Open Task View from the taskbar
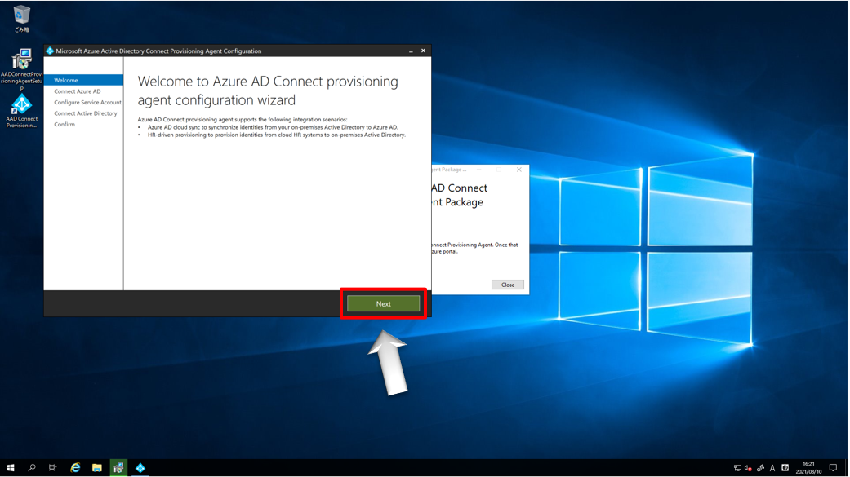This screenshot has height=477, width=850. coord(53,468)
